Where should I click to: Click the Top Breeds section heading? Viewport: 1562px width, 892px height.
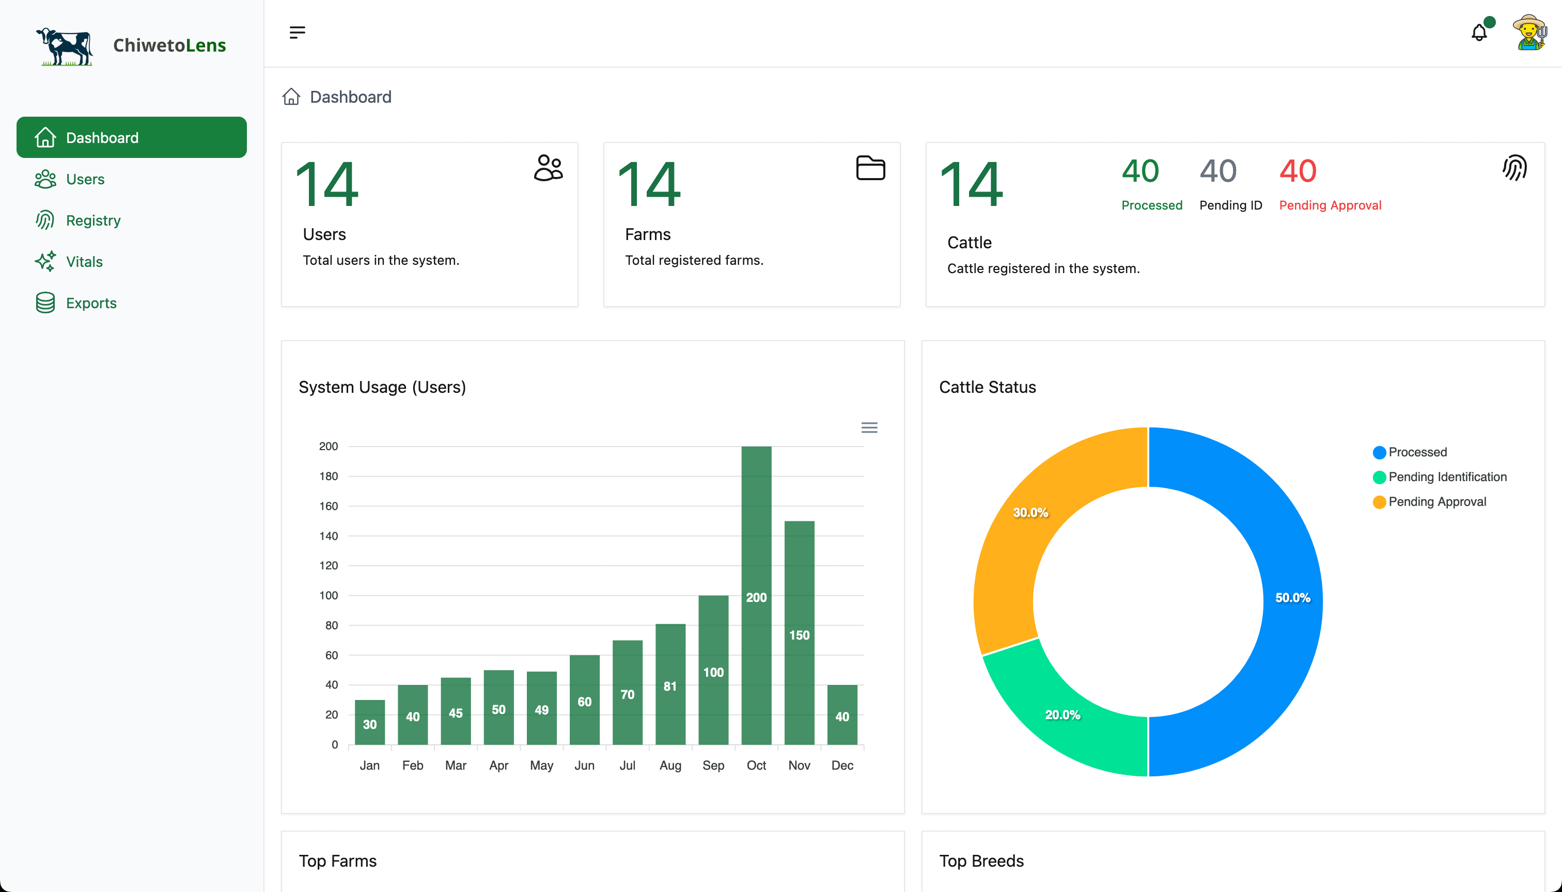(x=981, y=861)
